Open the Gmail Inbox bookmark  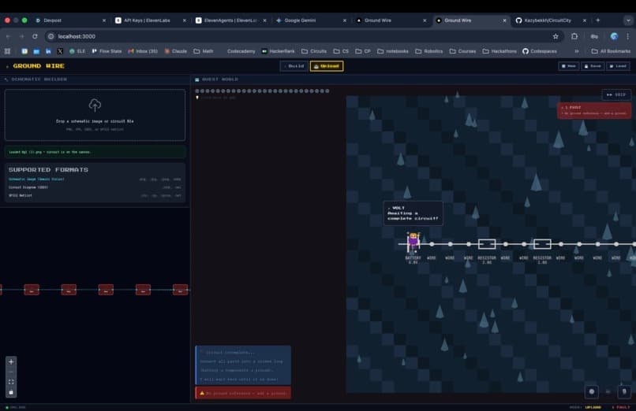[143, 51]
